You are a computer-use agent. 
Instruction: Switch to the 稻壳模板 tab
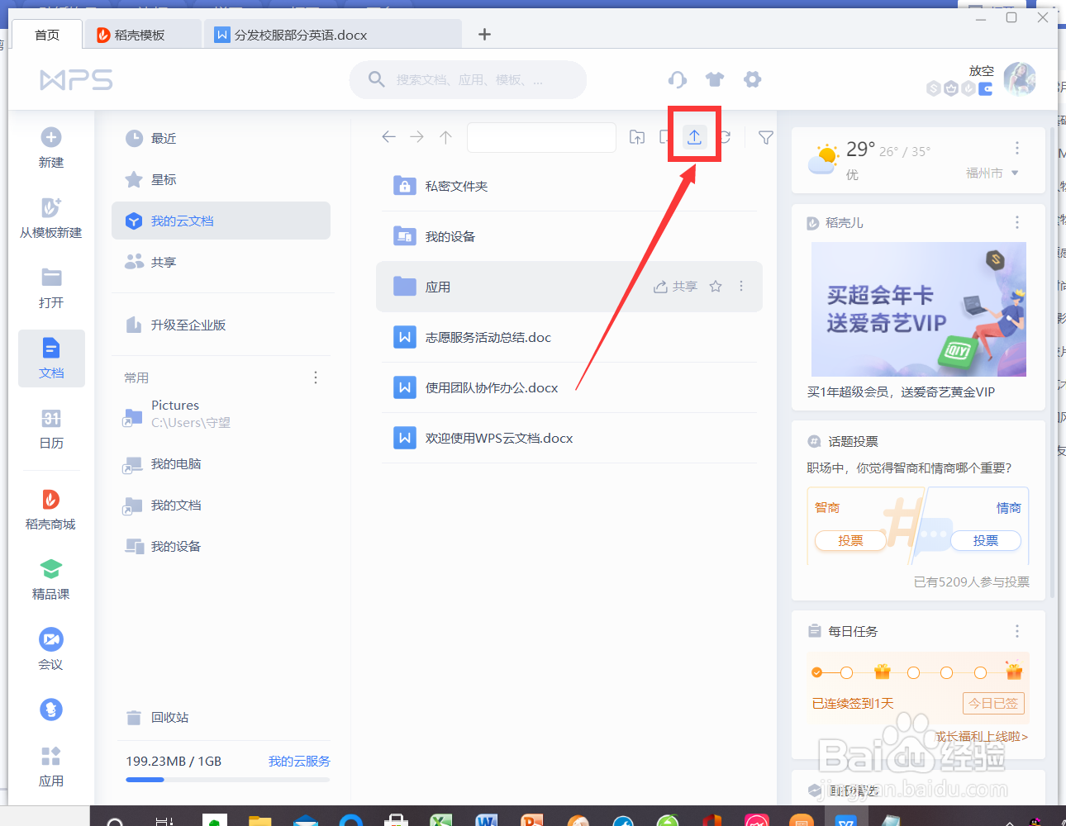(x=142, y=35)
